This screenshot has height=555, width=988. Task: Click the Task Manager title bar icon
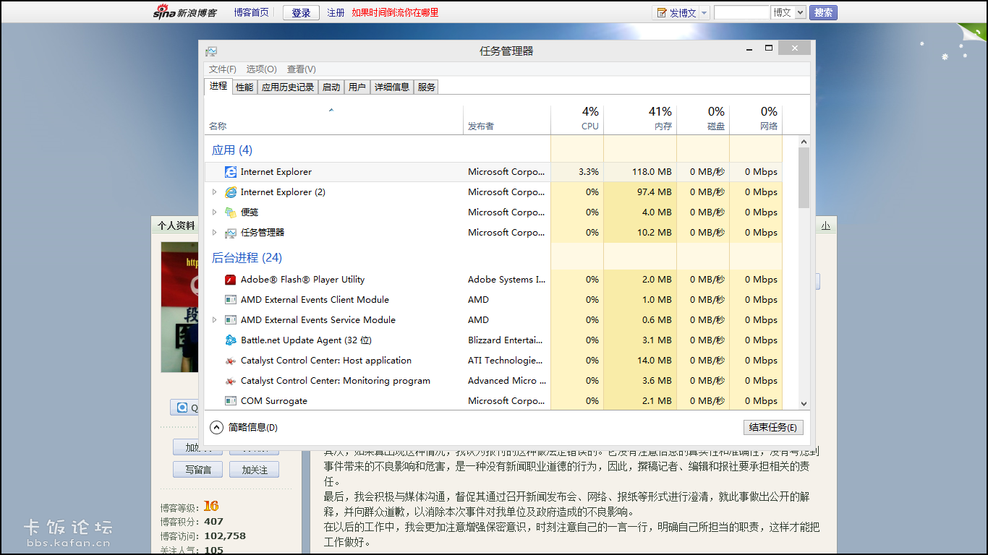click(x=211, y=51)
